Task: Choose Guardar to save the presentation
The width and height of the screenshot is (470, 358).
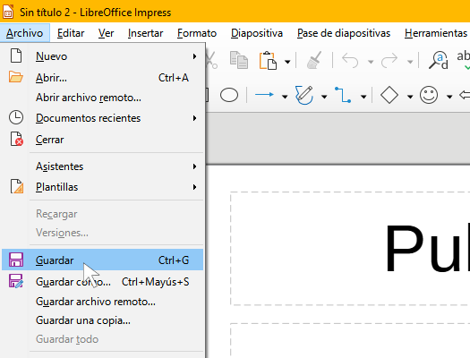Action: [103, 260]
